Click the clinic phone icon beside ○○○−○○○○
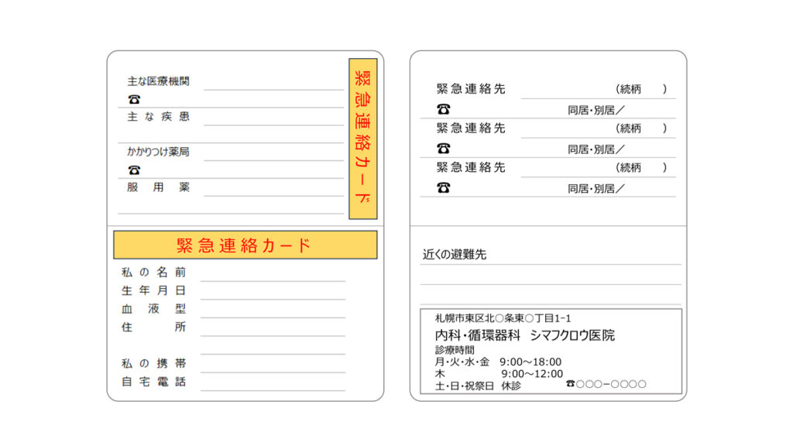This screenshot has width=793, height=446. pos(571,384)
